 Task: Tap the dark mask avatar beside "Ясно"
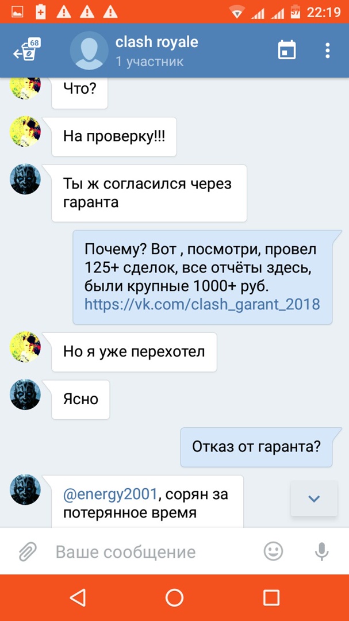25,394
